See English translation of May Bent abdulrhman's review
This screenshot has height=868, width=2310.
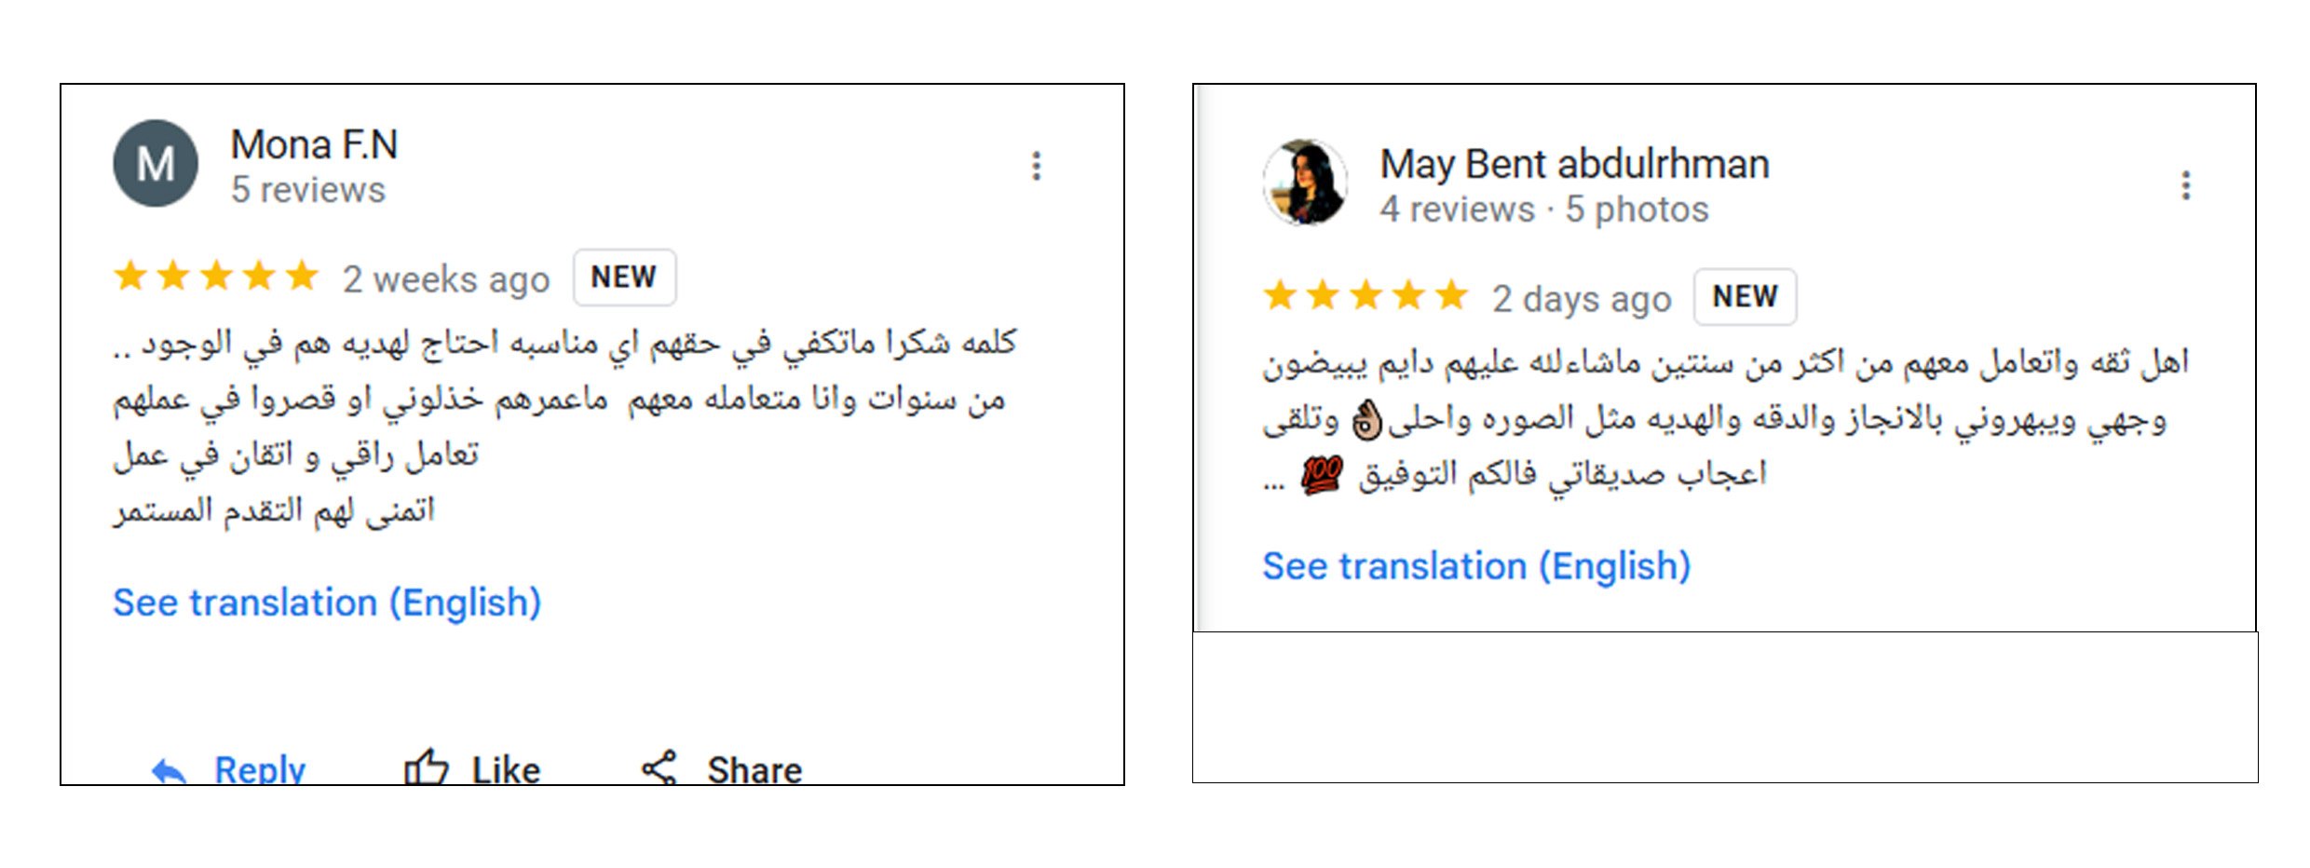tap(1476, 566)
